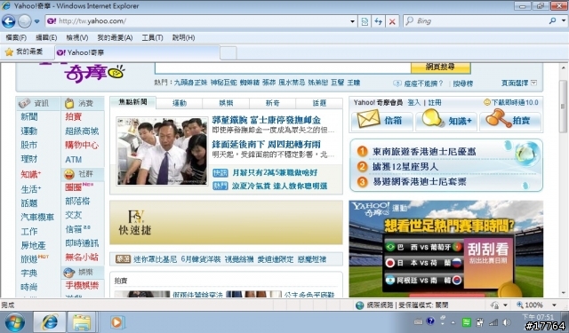
Task: Click the refresh page icon
Action: pos(378,21)
